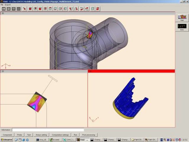Click the first red cube view icon
This screenshot has height=142, width=189.
(30, 9)
